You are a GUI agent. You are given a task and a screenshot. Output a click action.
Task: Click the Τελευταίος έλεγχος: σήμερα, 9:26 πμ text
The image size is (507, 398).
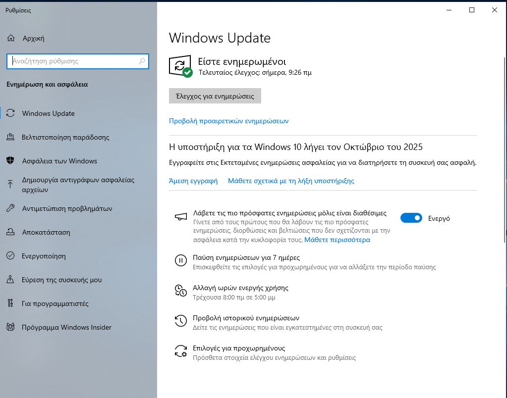(255, 72)
